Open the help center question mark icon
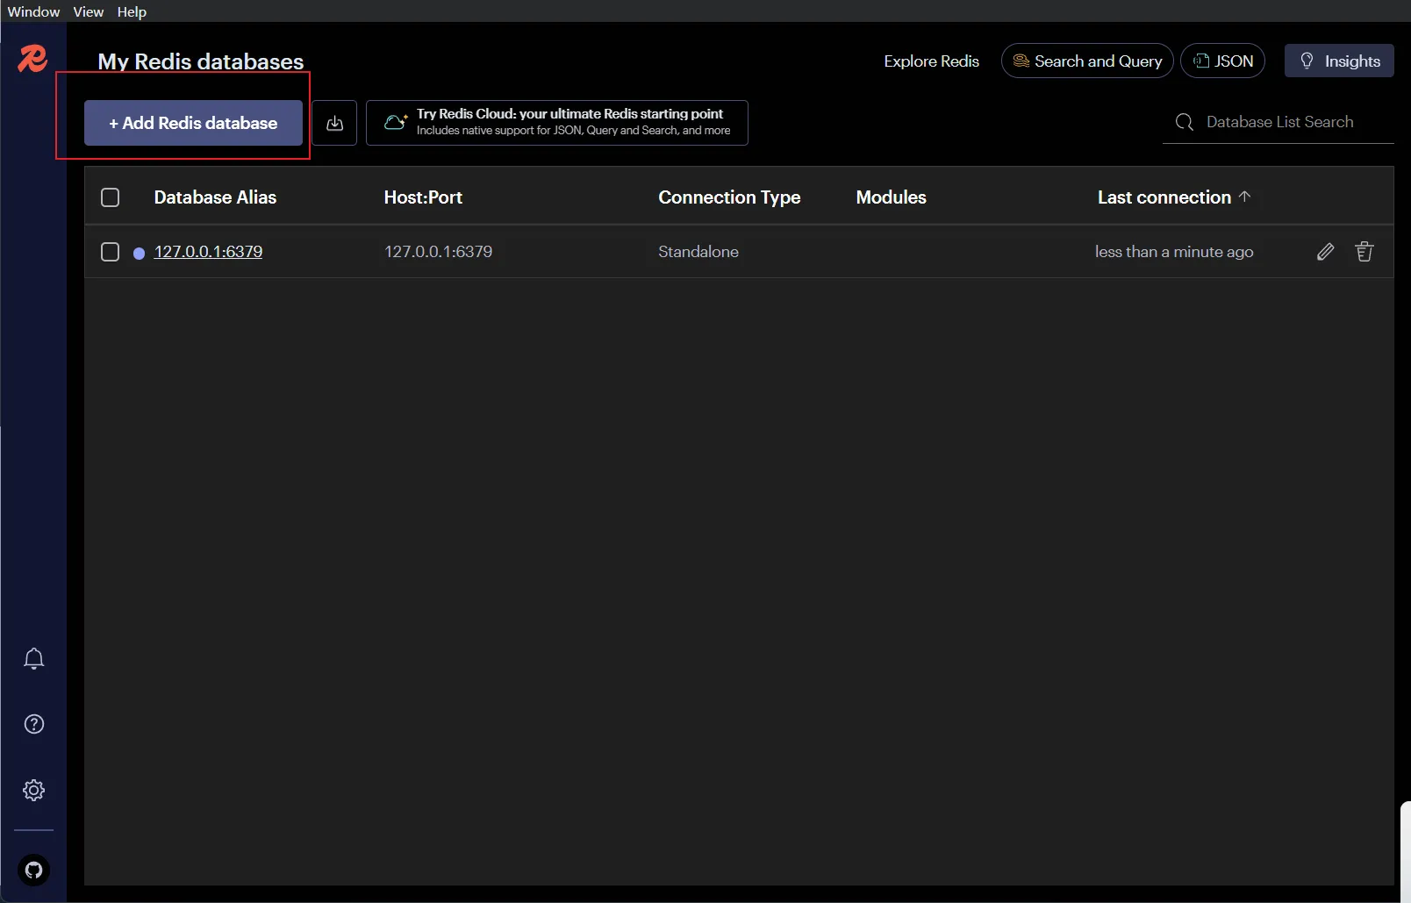Image resolution: width=1411 pixels, height=903 pixels. pos(33,724)
